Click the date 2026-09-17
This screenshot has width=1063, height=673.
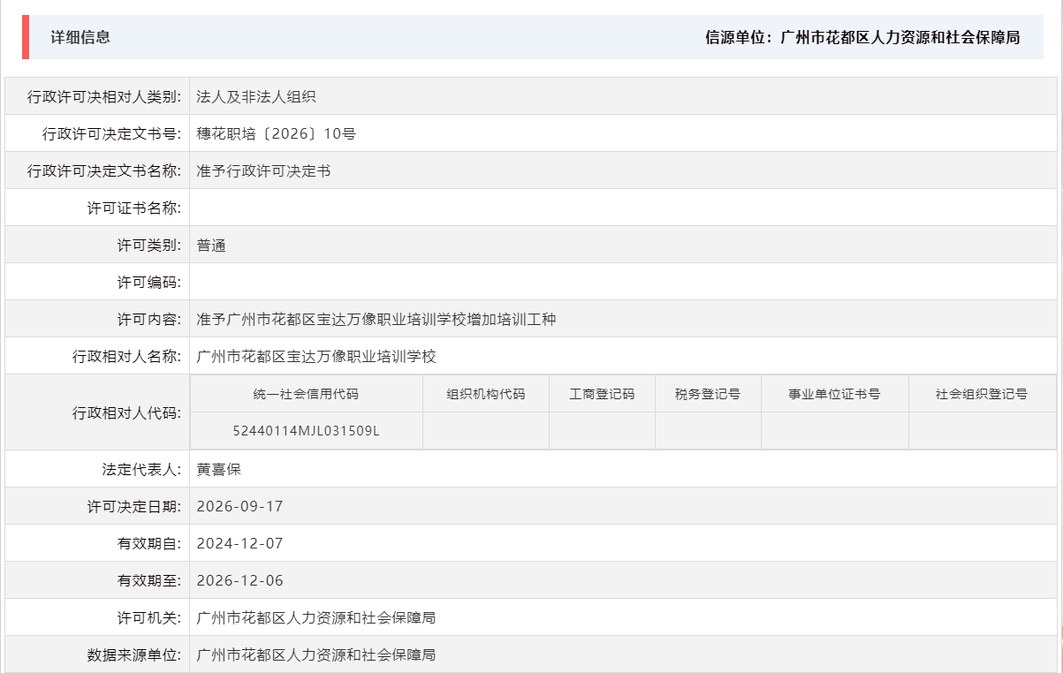[239, 507]
